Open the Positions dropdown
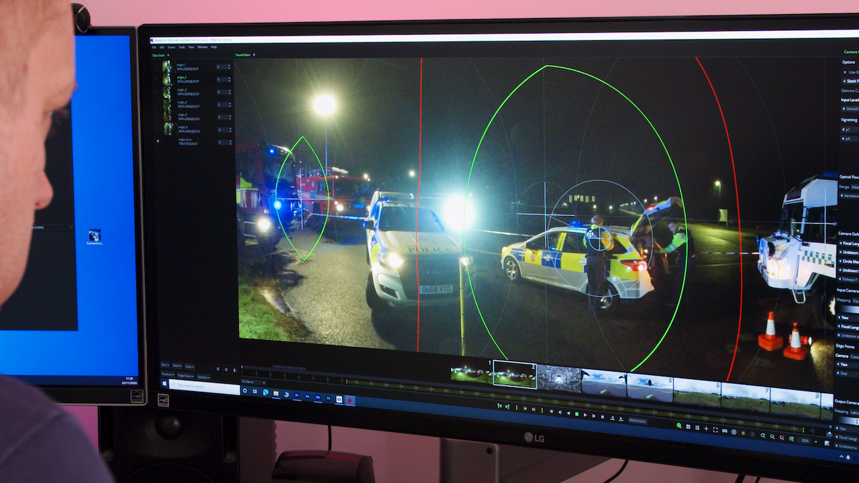Screen dimensions: 859x483 click(x=168, y=374)
